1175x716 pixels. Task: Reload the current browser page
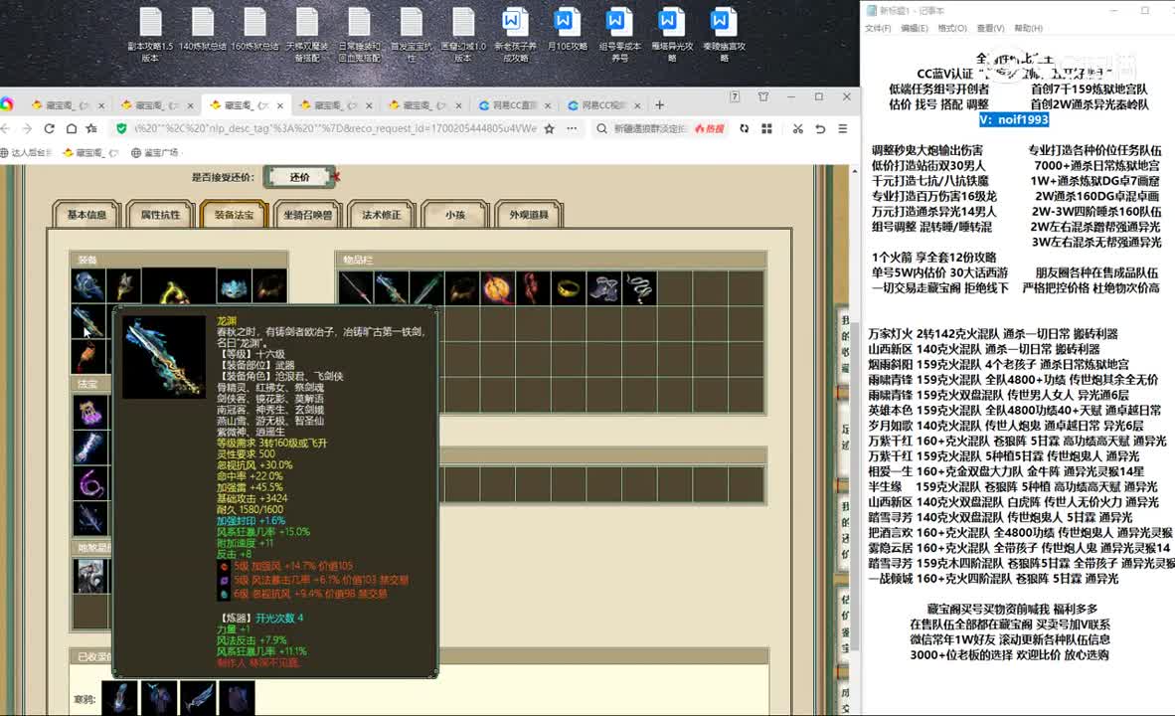[x=49, y=129]
